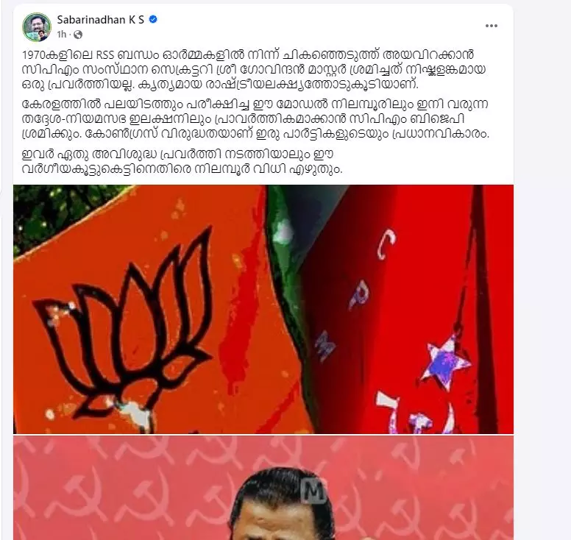Open the three-dot post options menu
This screenshot has height=540, width=571.
click(x=492, y=26)
